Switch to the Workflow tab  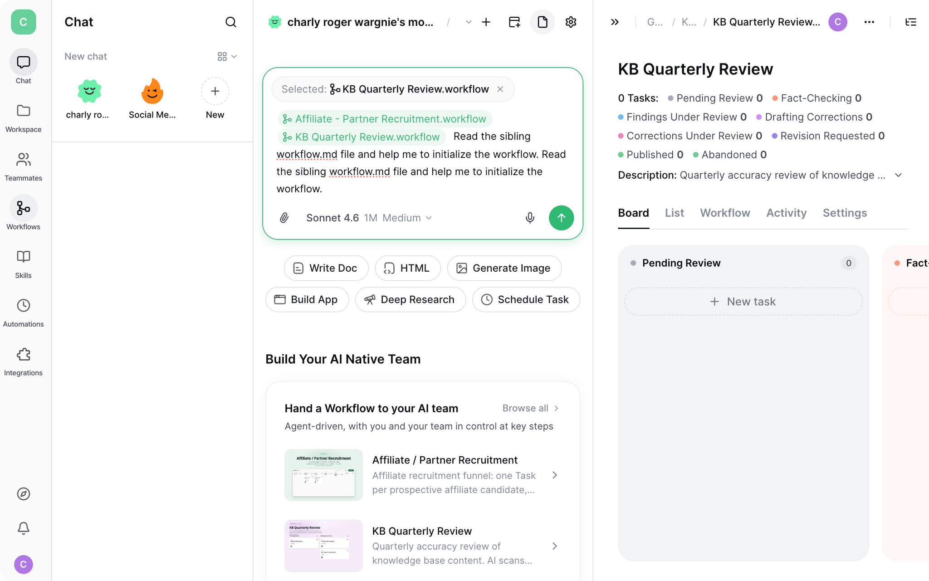[x=724, y=213]
